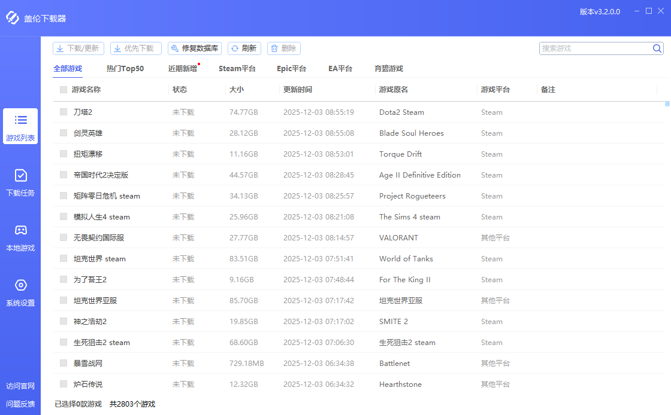Check the box next to 刀塔2
This screenshot has width=671, height=415.
63,112
